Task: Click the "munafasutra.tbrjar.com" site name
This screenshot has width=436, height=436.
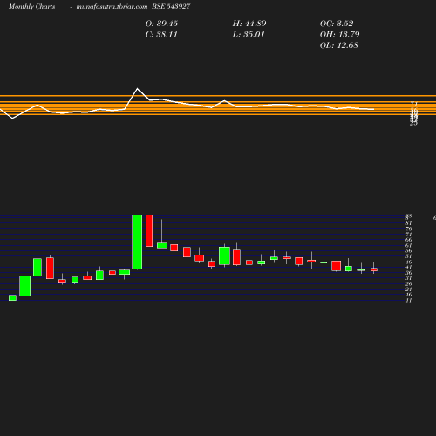Action: tap(112, 7)
